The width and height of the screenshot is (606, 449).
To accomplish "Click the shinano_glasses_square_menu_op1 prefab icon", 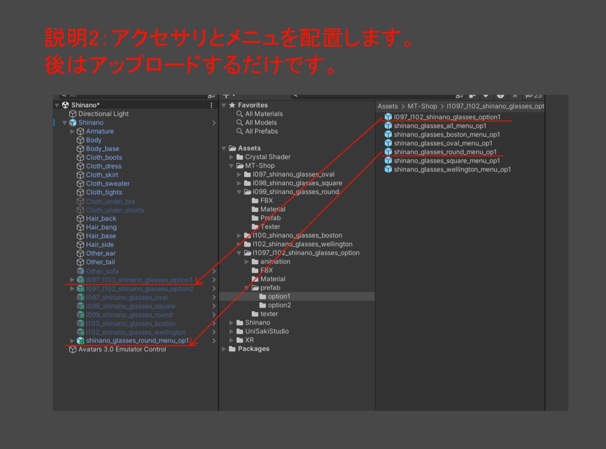I will (388, 160).
